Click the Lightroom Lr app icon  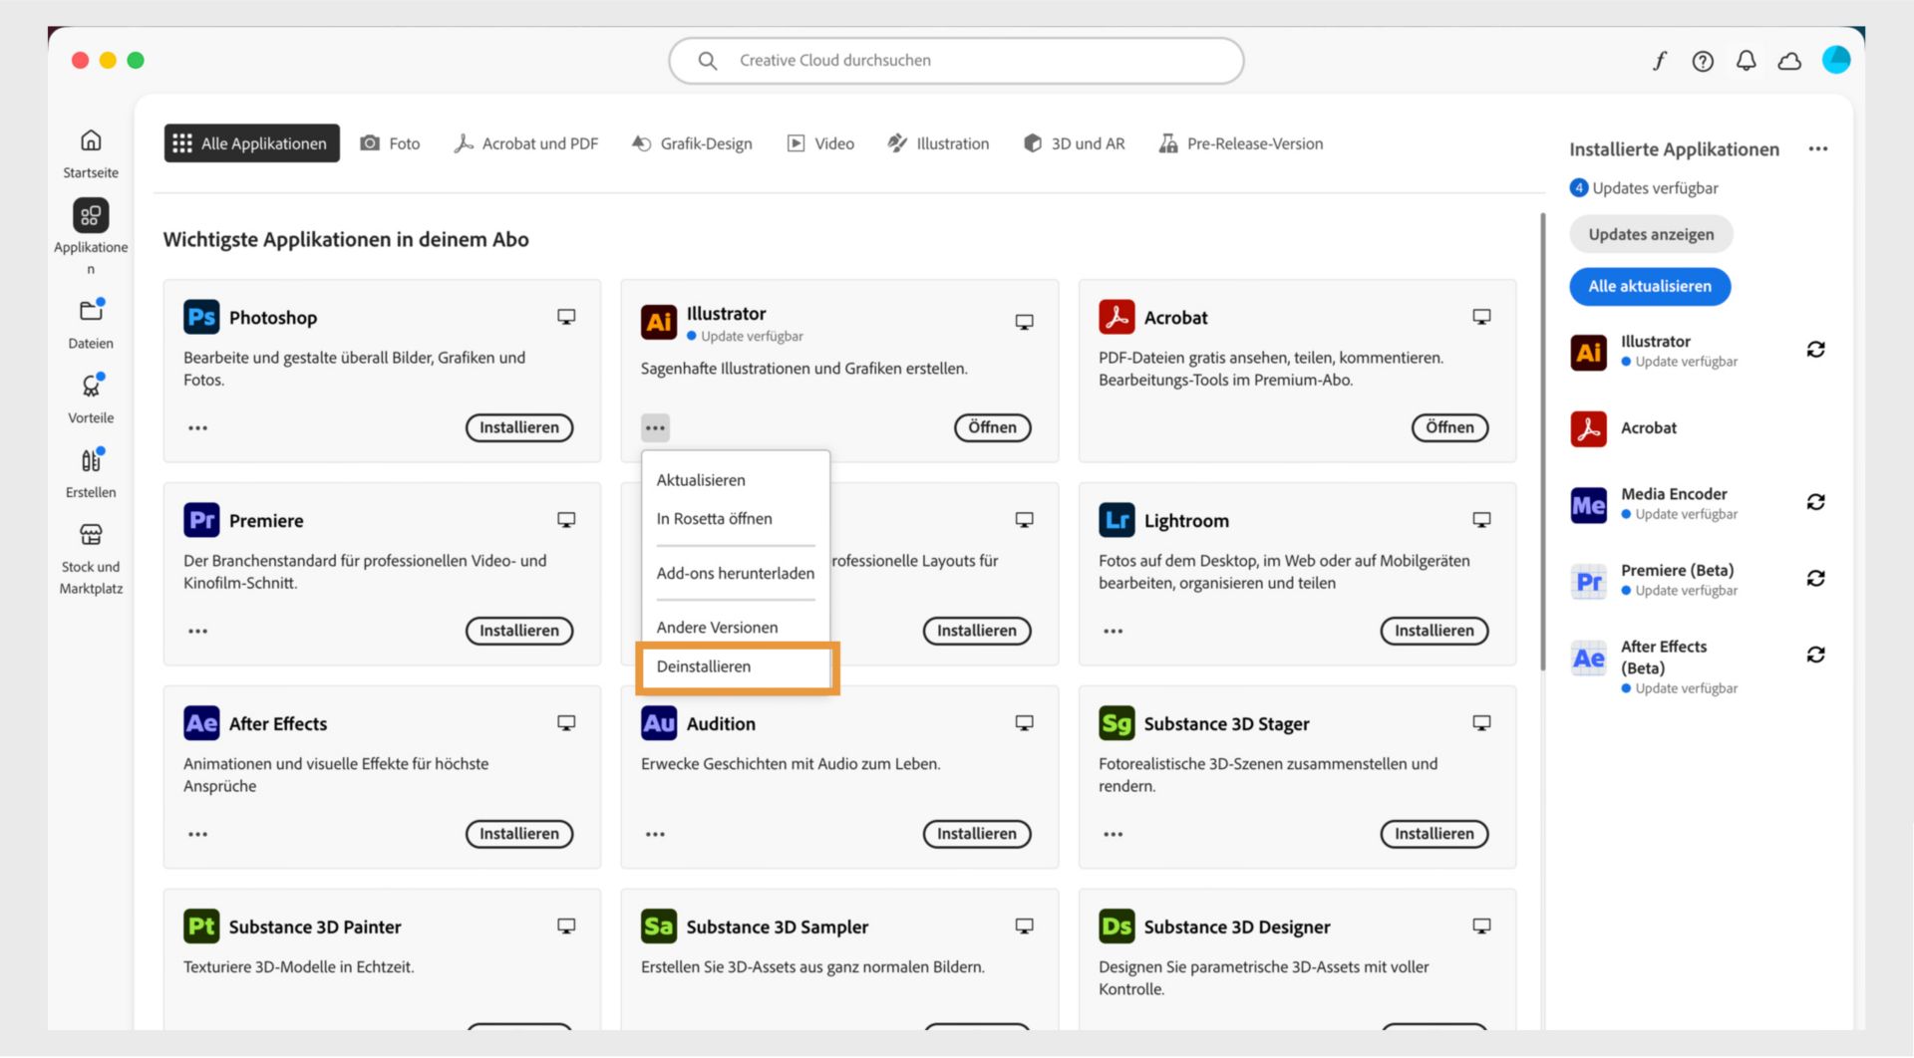point(1116,520)
